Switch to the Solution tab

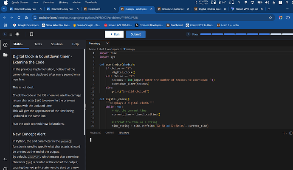(57, 44)
